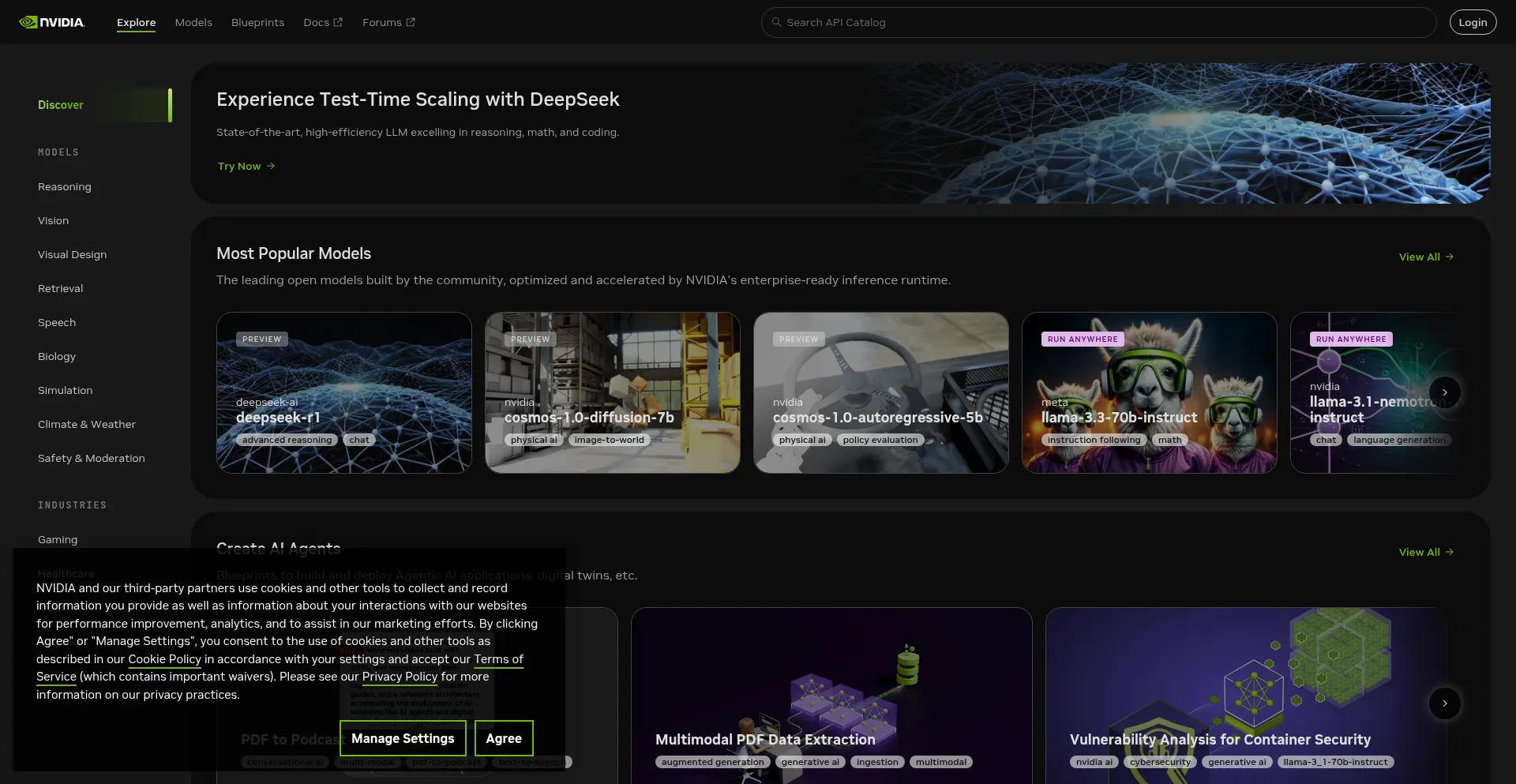Click the PREVIEW badge on deepseek-r1
The height and width of the screenshot is (784, 1516).
point(262,339)
